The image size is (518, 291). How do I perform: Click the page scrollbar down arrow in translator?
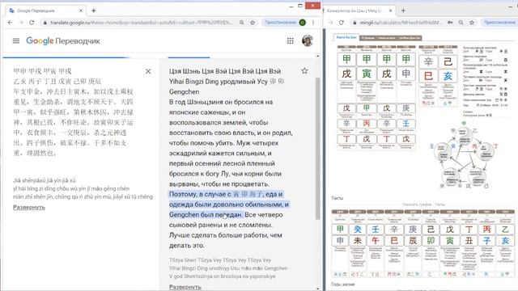click(318, 289)
